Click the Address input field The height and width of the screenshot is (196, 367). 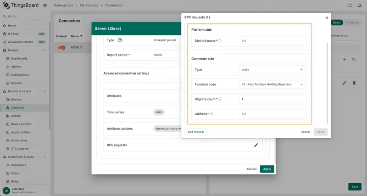(x=272, y=114)
